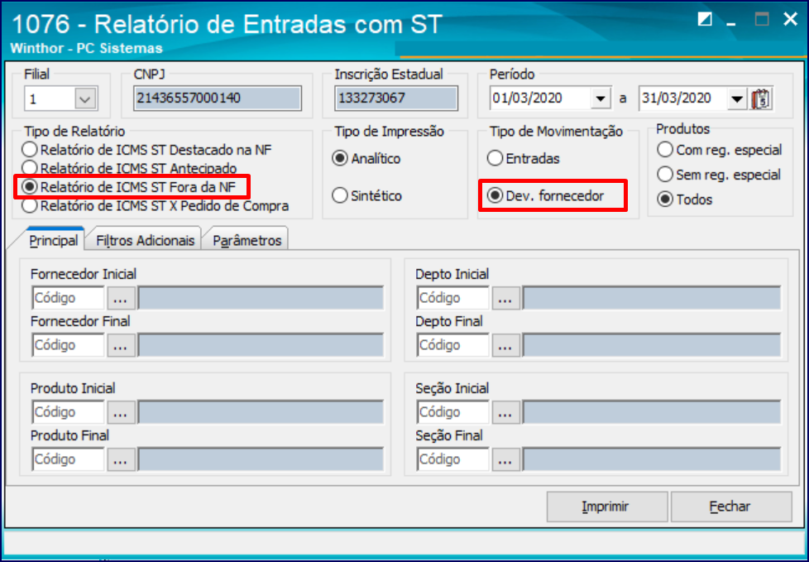
Task: Click the CNPJ field 21436557000140
Action: pos(218,98)
